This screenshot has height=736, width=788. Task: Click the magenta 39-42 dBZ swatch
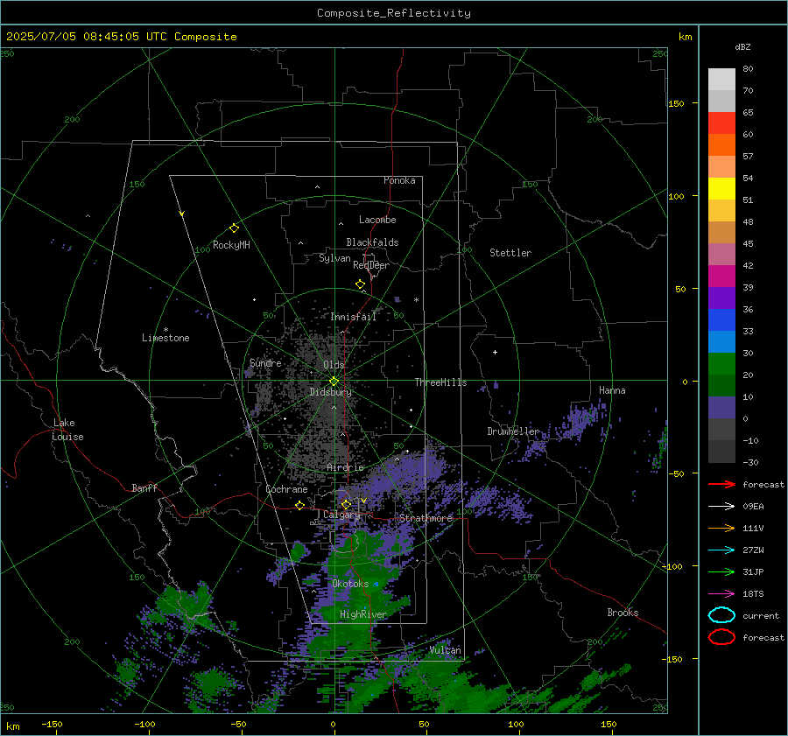[x=721, y=277]
